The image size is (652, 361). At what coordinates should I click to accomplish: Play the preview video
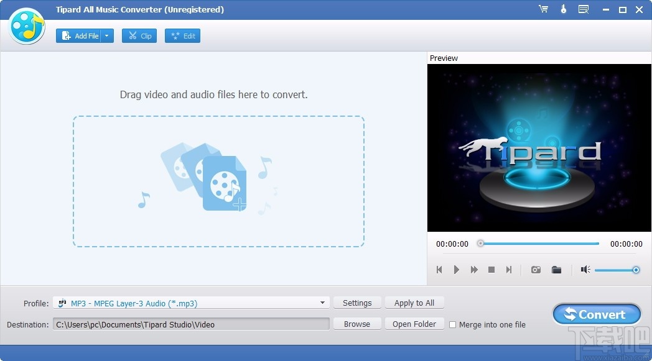457,270
